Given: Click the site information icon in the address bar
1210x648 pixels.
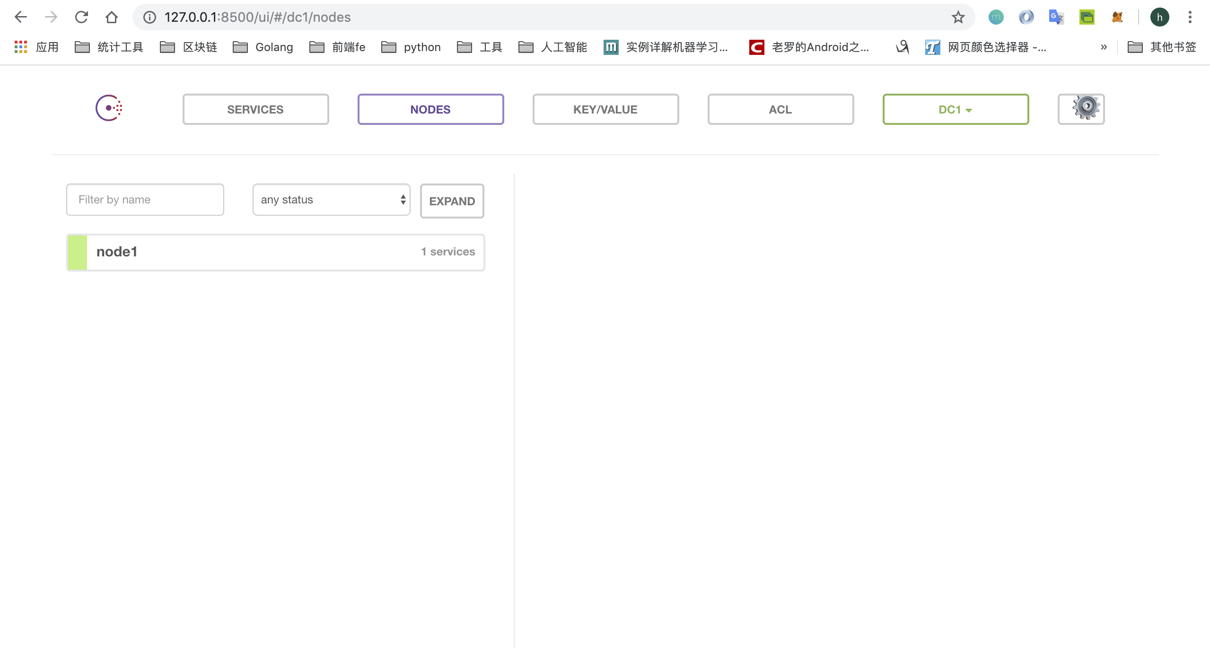Looking at the screenshot, I should pos(149,18).
